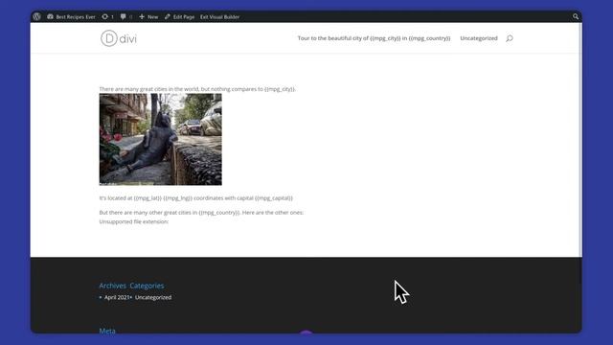613x345 pixels.
Task: Click the Archives footer heading
Action: tap(113, 286)
